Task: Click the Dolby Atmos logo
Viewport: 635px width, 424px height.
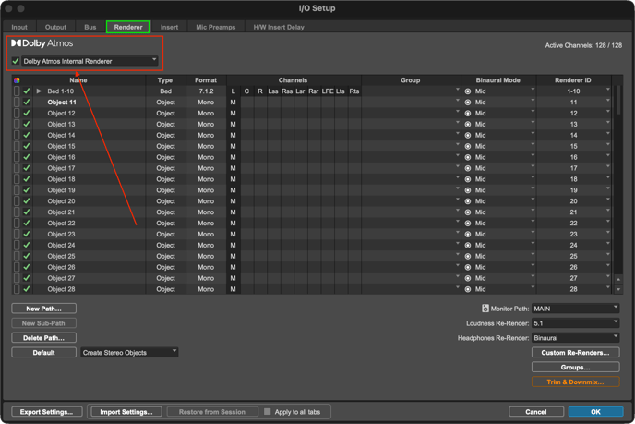Action: pos(42,43)
